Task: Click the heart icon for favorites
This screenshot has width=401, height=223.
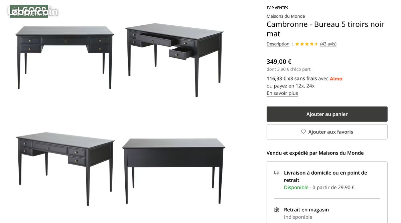Action: tap(303, 132)
